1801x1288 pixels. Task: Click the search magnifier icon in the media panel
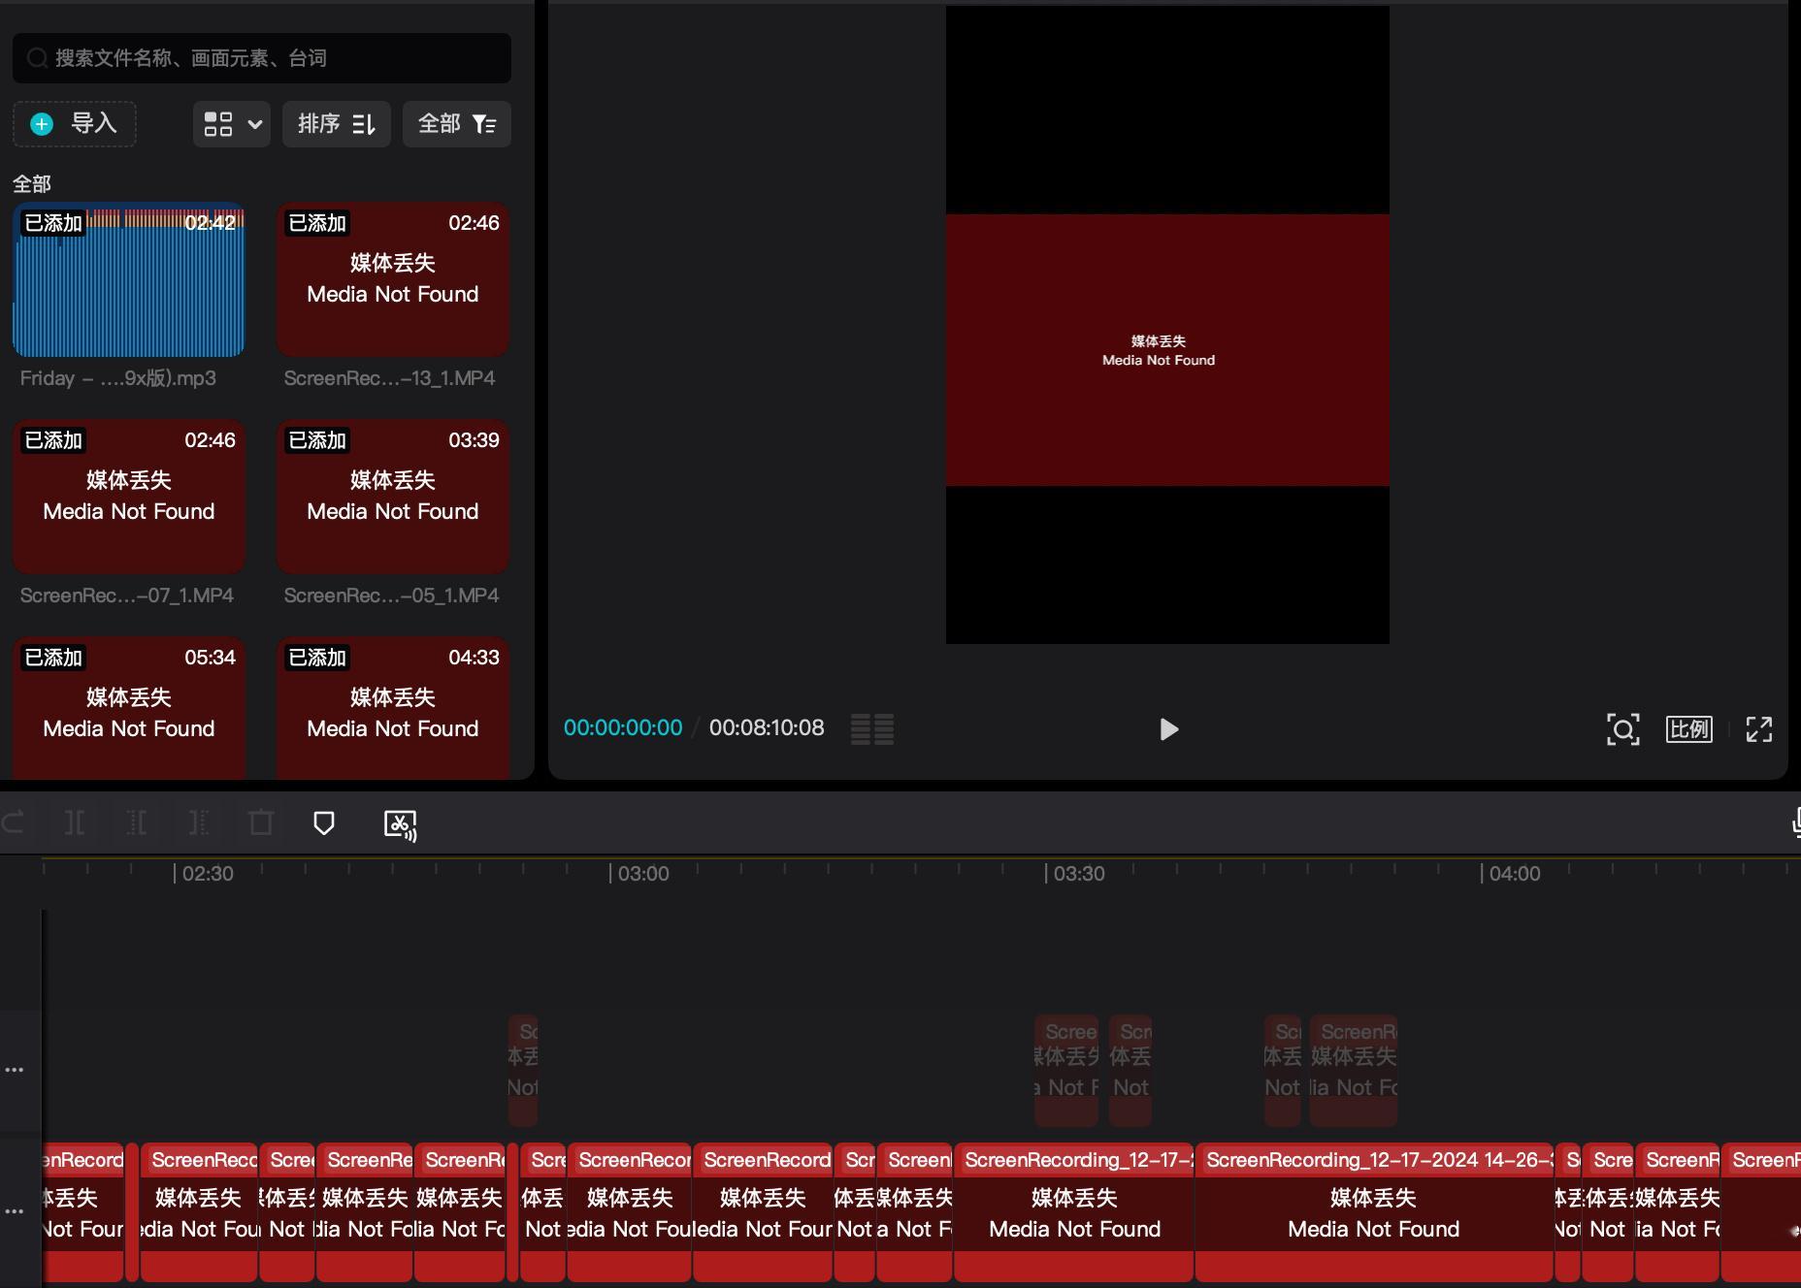(x=37, y=58)
